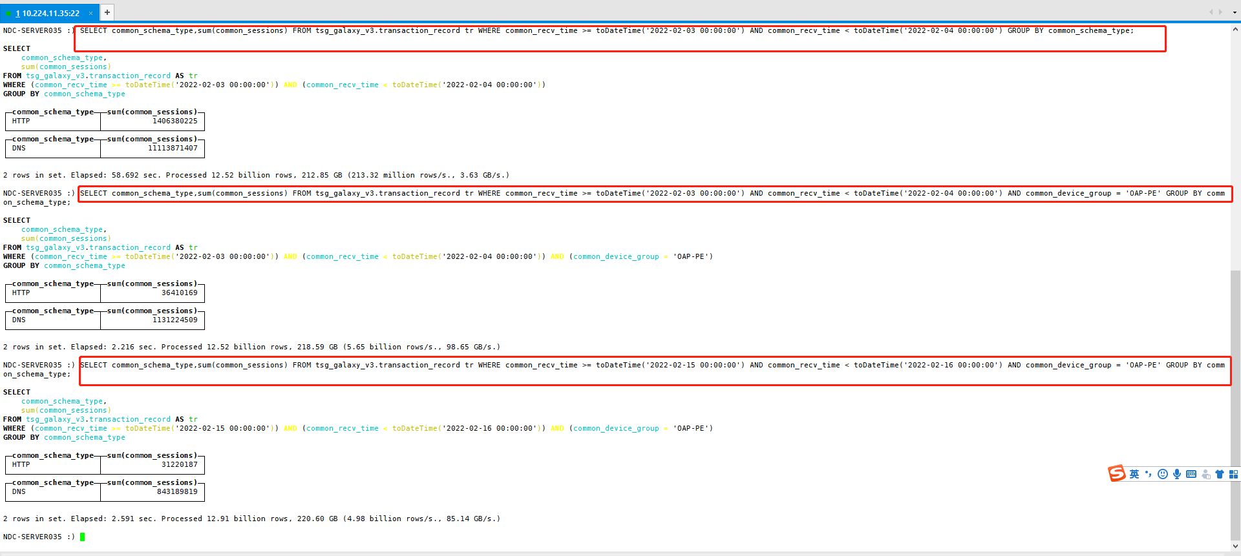Open the soft keyboard icon
The height and width of the screenshot is (556, 1241).
[x=1191, y=474]
